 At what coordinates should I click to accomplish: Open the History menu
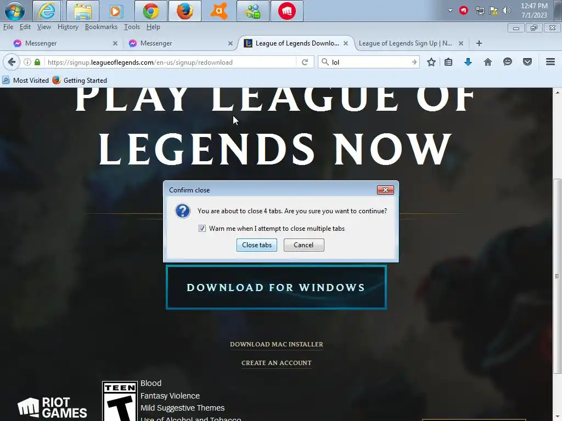click(68, 27)
